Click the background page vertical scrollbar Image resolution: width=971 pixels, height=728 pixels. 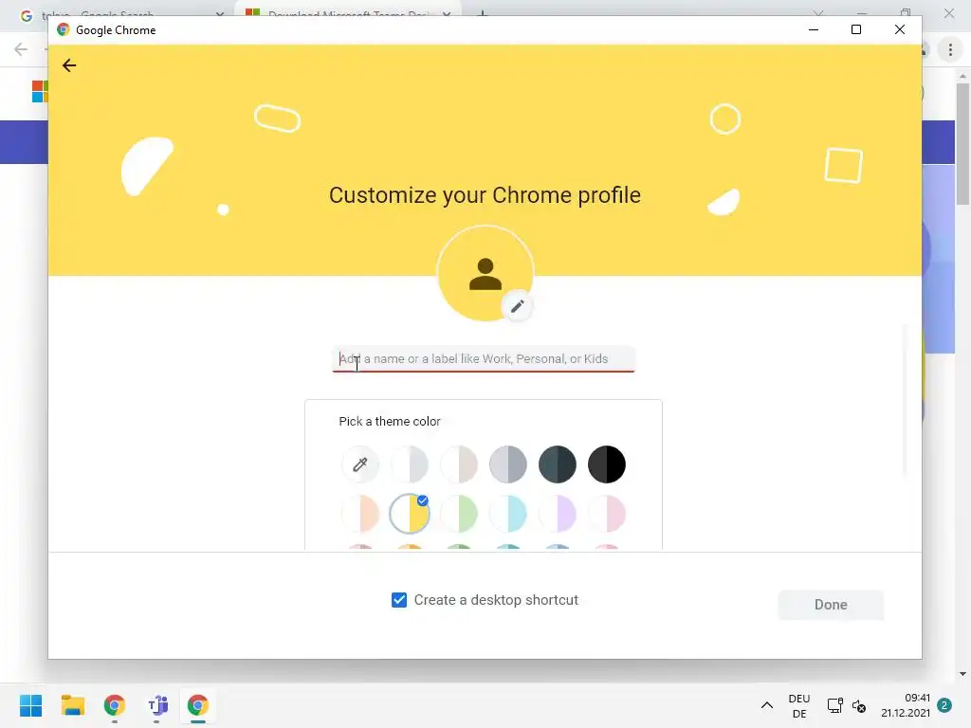pyautogui.click(x=962, y=144)
